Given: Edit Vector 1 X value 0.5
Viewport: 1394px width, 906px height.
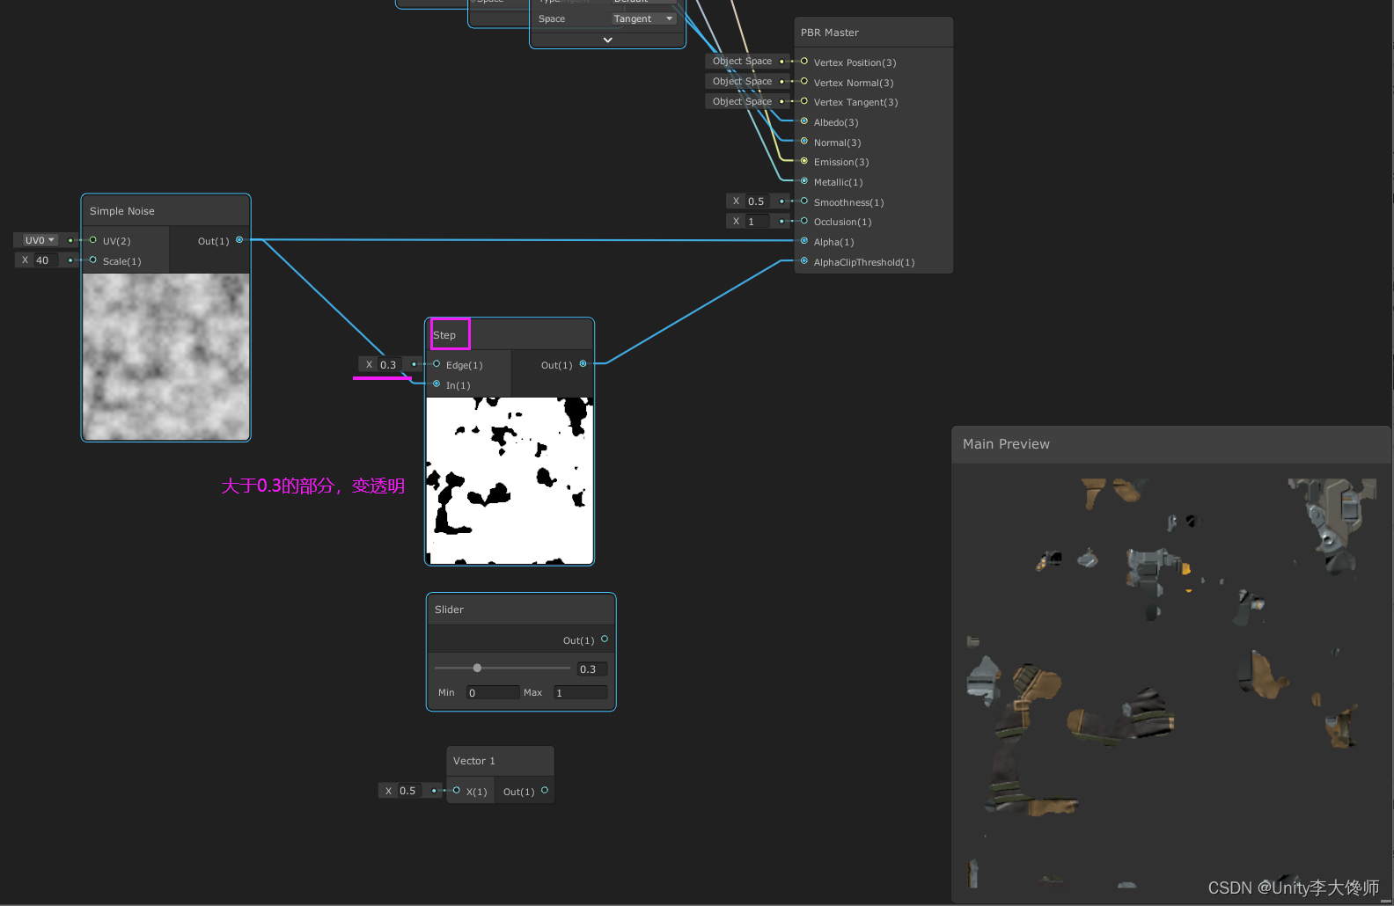Looking at the screenshot, I should click(x=409, y=791).
